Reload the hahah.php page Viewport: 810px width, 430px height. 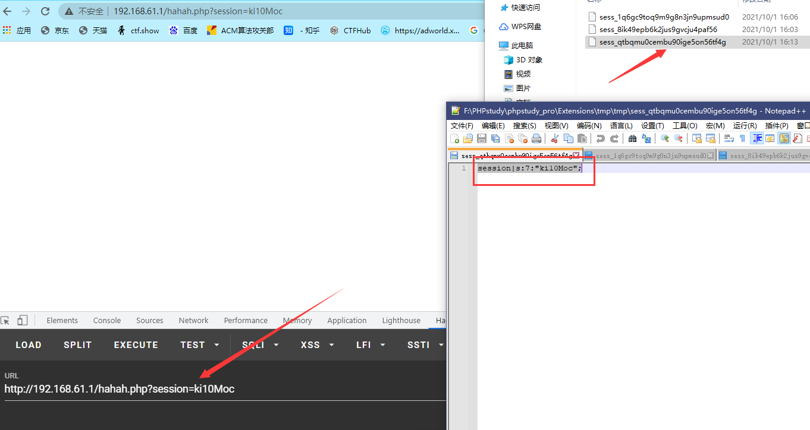(x=45, y=11)
